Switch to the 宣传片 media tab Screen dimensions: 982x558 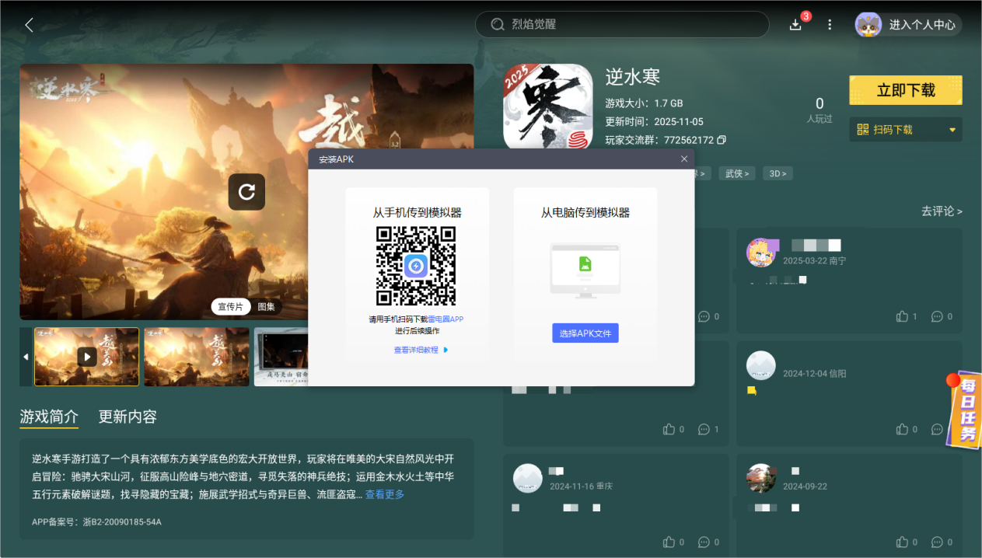click(x=230, y=307)
